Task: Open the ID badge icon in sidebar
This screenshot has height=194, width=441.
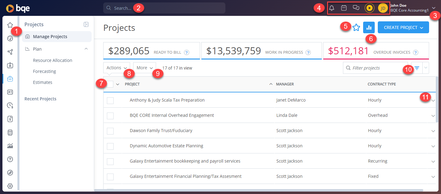Action: coord(10,65)
